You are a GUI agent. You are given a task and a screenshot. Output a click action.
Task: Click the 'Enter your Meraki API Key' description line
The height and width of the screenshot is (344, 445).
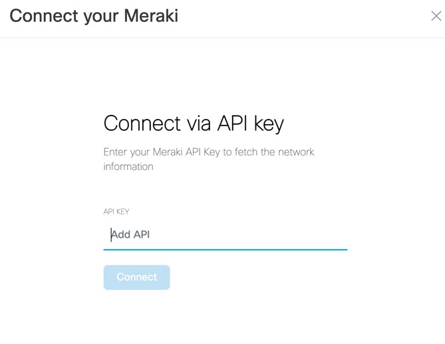pos(208,152)
